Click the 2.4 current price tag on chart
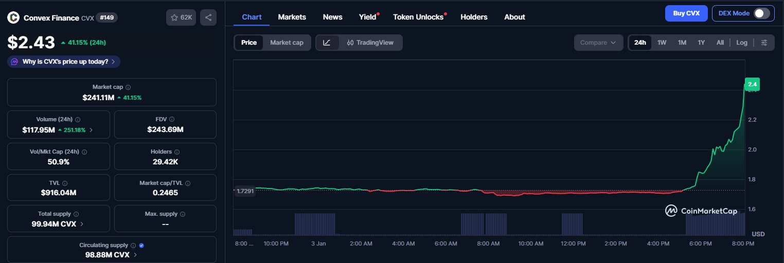This screenshot has height=263, width=784. [752, 84]
